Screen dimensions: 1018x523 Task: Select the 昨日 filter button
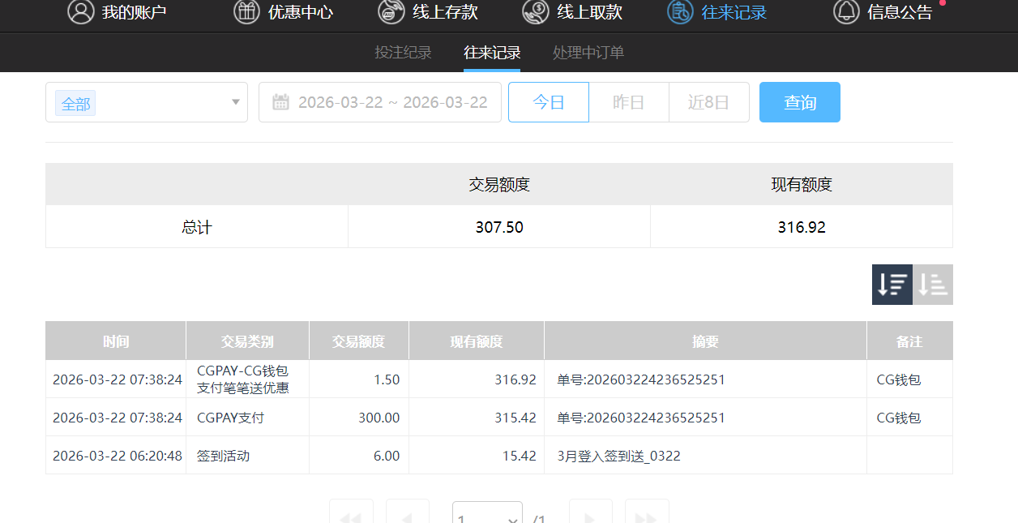tap(628, 101)
